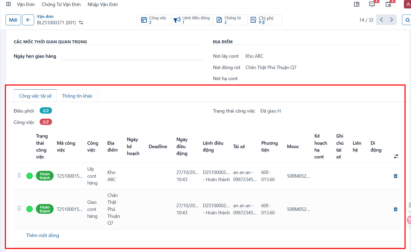This screenshot has height=252, width=411.
Task: Click the Điều phối 2/2 badge
Action: point(46,111)
